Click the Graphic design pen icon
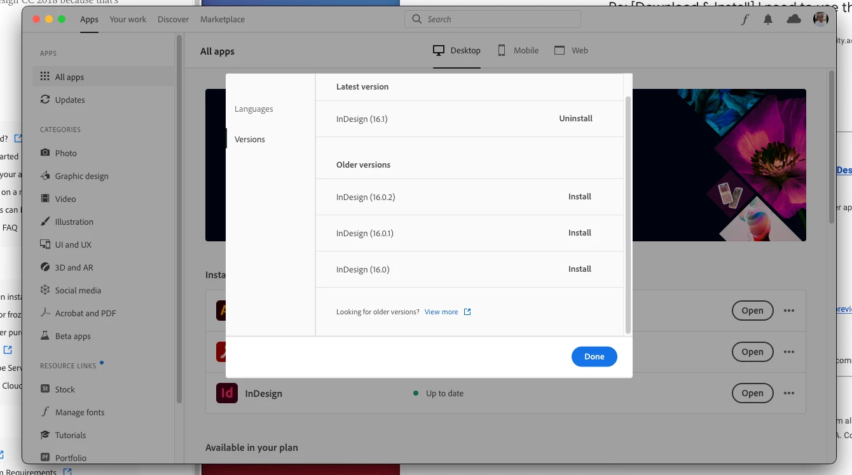The image size is (852, 475). (45, 176)
